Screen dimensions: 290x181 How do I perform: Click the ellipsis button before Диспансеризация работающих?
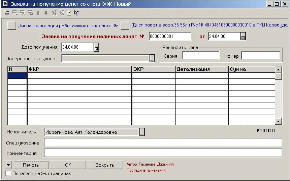[11, 25]
